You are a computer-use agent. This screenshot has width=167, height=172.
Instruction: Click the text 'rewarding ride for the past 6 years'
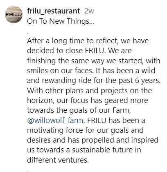point(101,80)
